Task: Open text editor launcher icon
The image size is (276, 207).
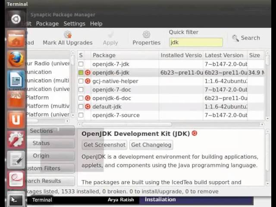Action: tap(16, 160)
